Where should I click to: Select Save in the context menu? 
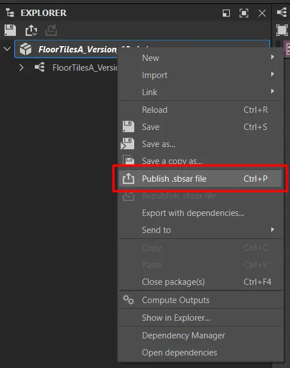click(200, 126)
